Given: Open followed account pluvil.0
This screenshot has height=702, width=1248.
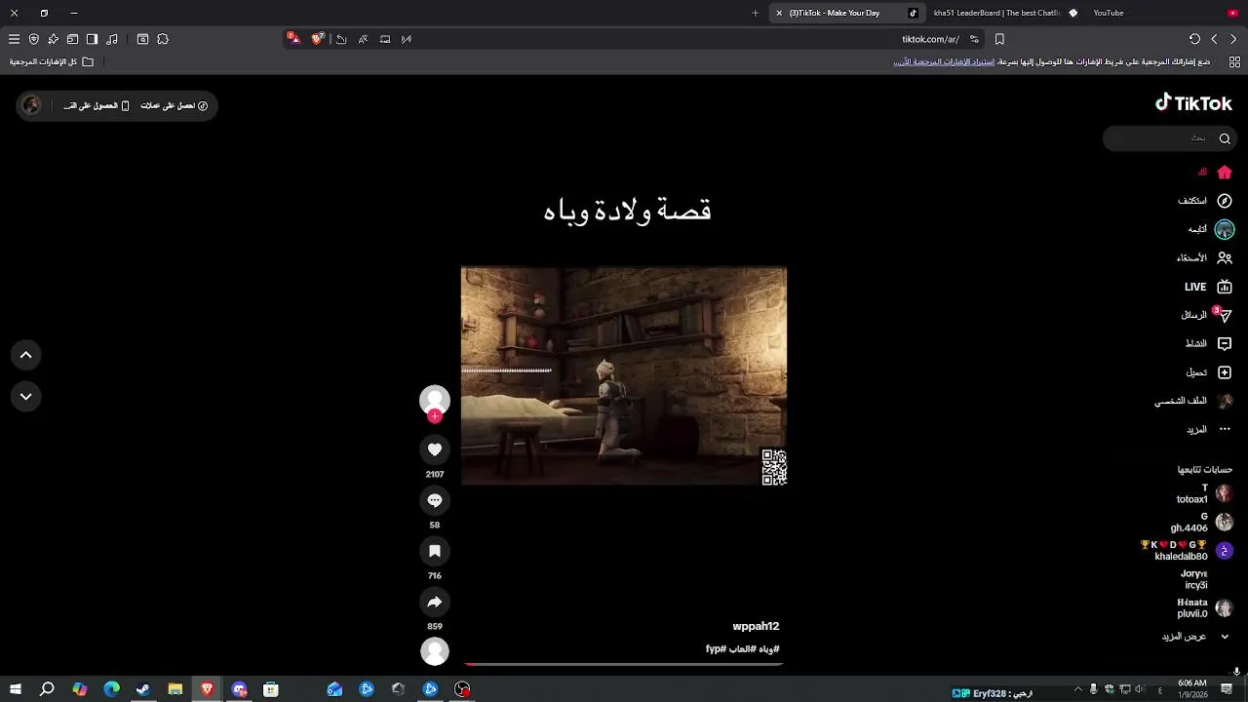Looking at the screenshot, I should (x=1205, y=608).
